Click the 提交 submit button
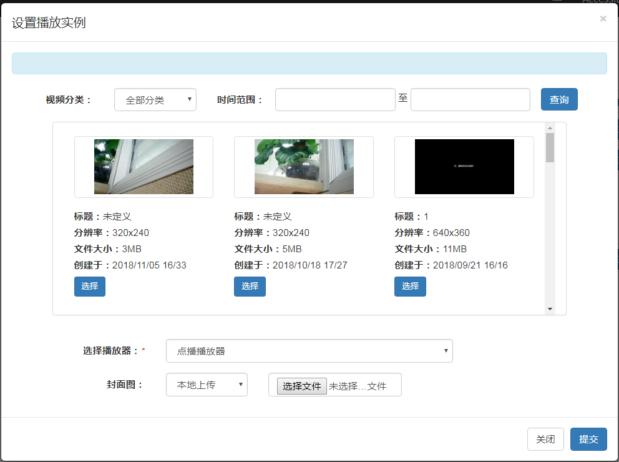 pyautogui.click(x=588, y=439)
